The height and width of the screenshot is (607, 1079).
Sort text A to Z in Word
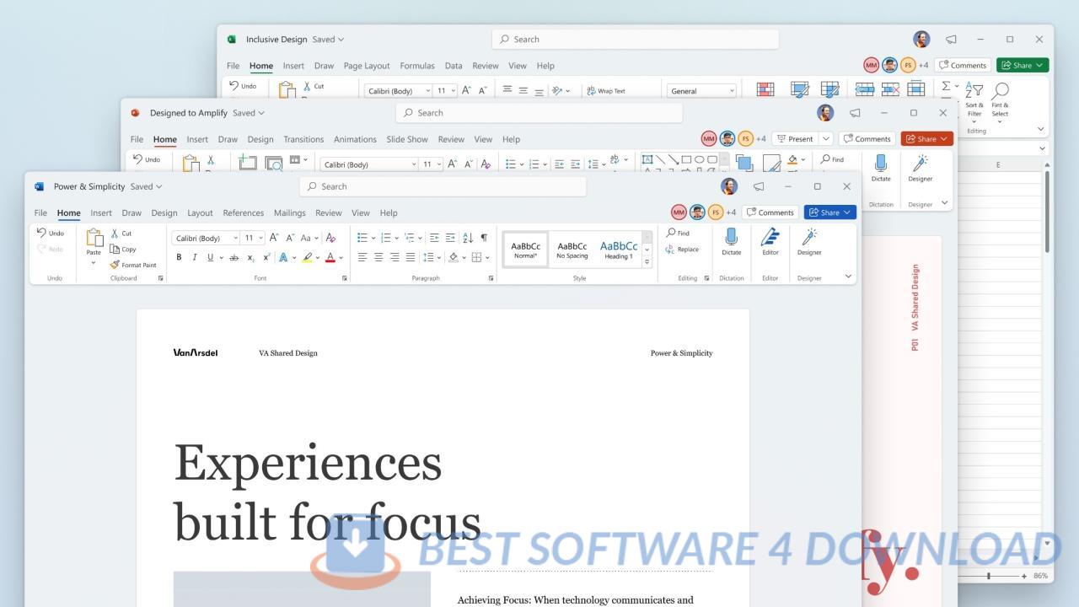click(468, 238)
